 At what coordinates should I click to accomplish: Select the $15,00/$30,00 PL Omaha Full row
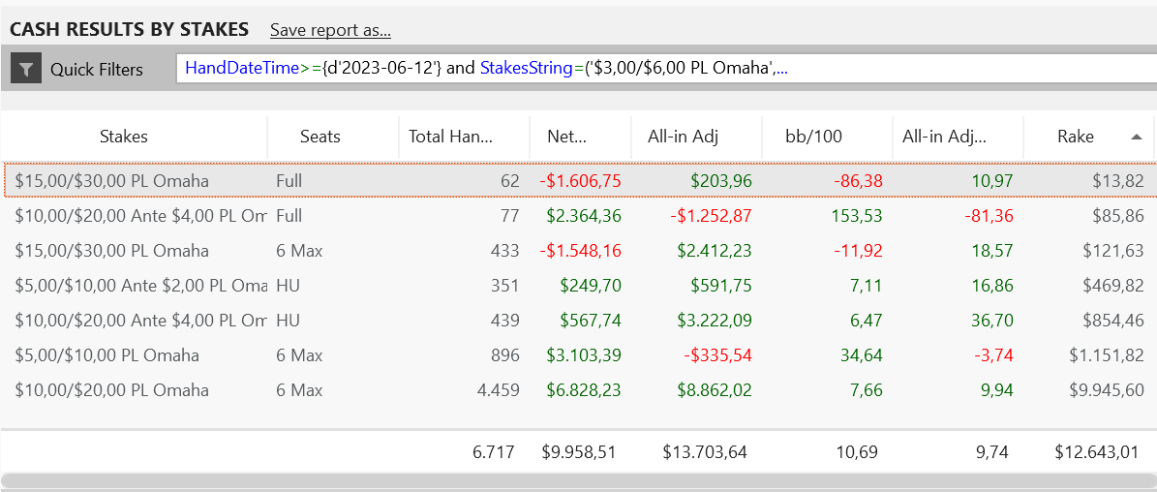pos(579,181)
